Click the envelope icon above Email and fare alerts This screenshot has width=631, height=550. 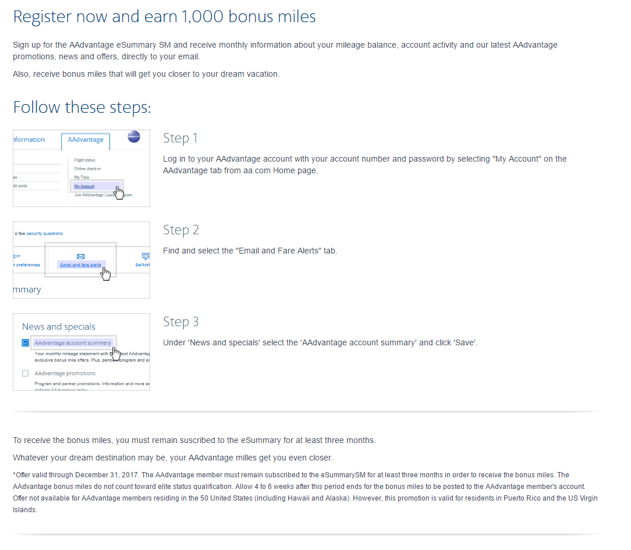coord(80,256)
